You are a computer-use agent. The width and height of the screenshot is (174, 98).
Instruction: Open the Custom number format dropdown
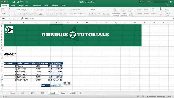click(x=109, y=10)
